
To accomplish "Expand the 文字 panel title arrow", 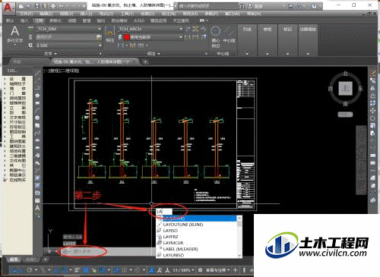I will pos(55,54).
